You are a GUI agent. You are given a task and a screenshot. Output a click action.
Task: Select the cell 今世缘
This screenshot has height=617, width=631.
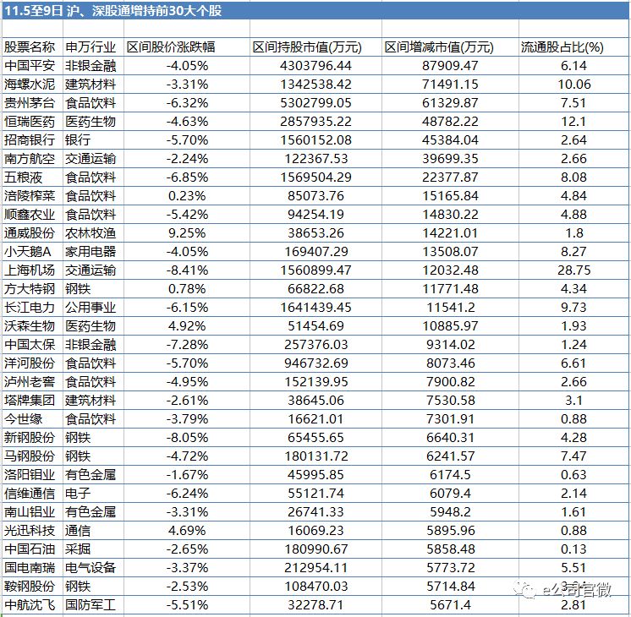tap(23, 418)
